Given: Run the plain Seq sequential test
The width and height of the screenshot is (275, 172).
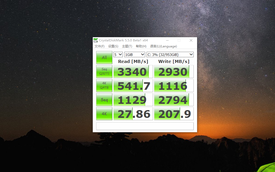Looking at the screenshot, I should (x=104, y=100).
